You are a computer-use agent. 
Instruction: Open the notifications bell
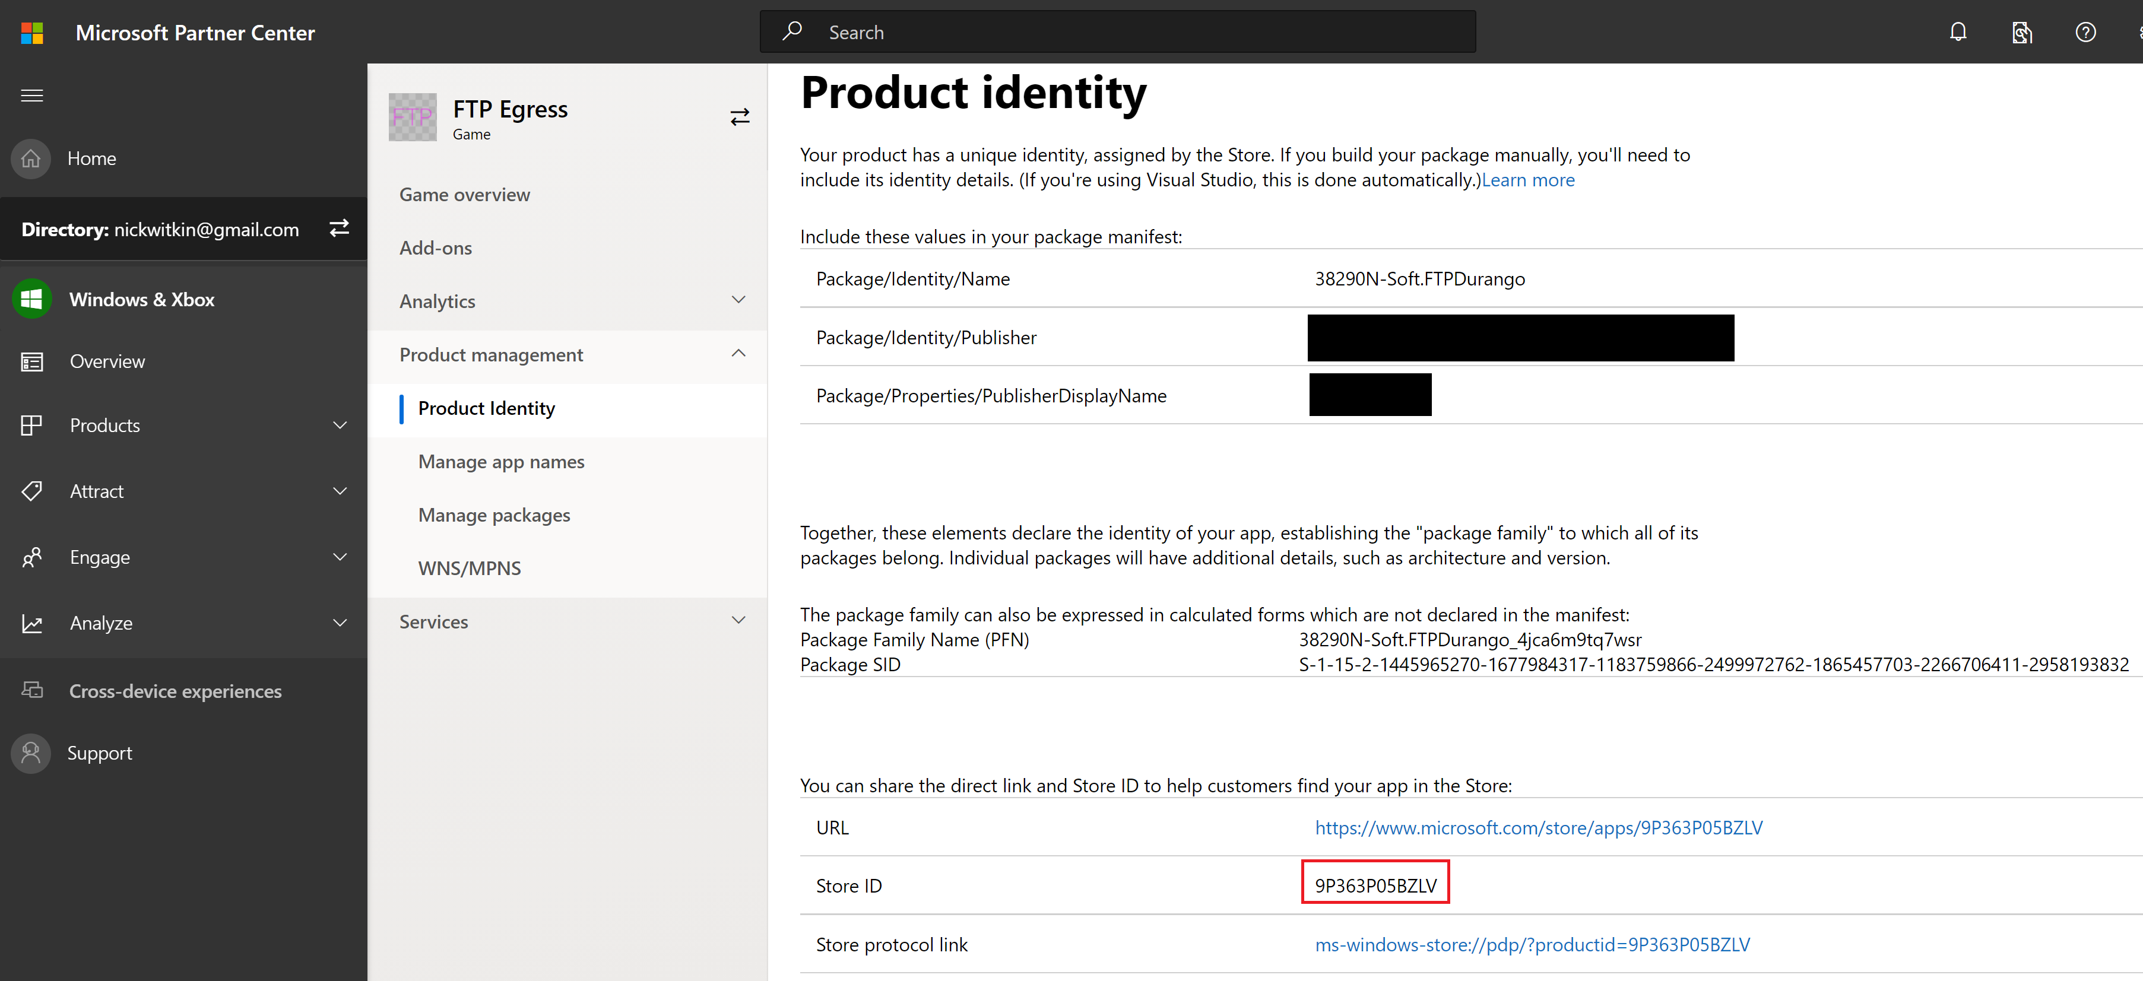click(1958, 33)
